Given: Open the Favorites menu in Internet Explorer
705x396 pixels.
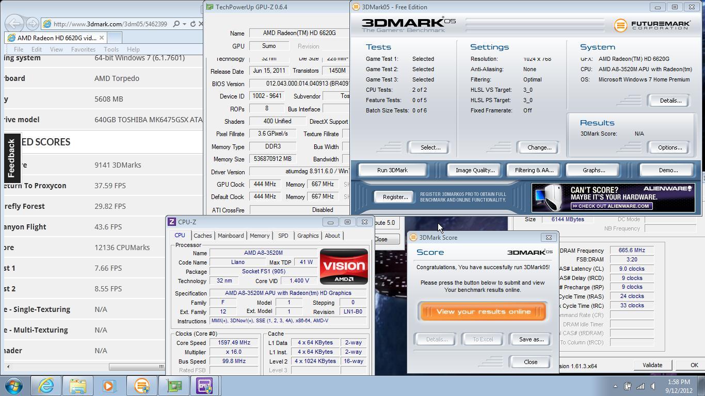Looking at the screenshot, I should pos(83,49).
